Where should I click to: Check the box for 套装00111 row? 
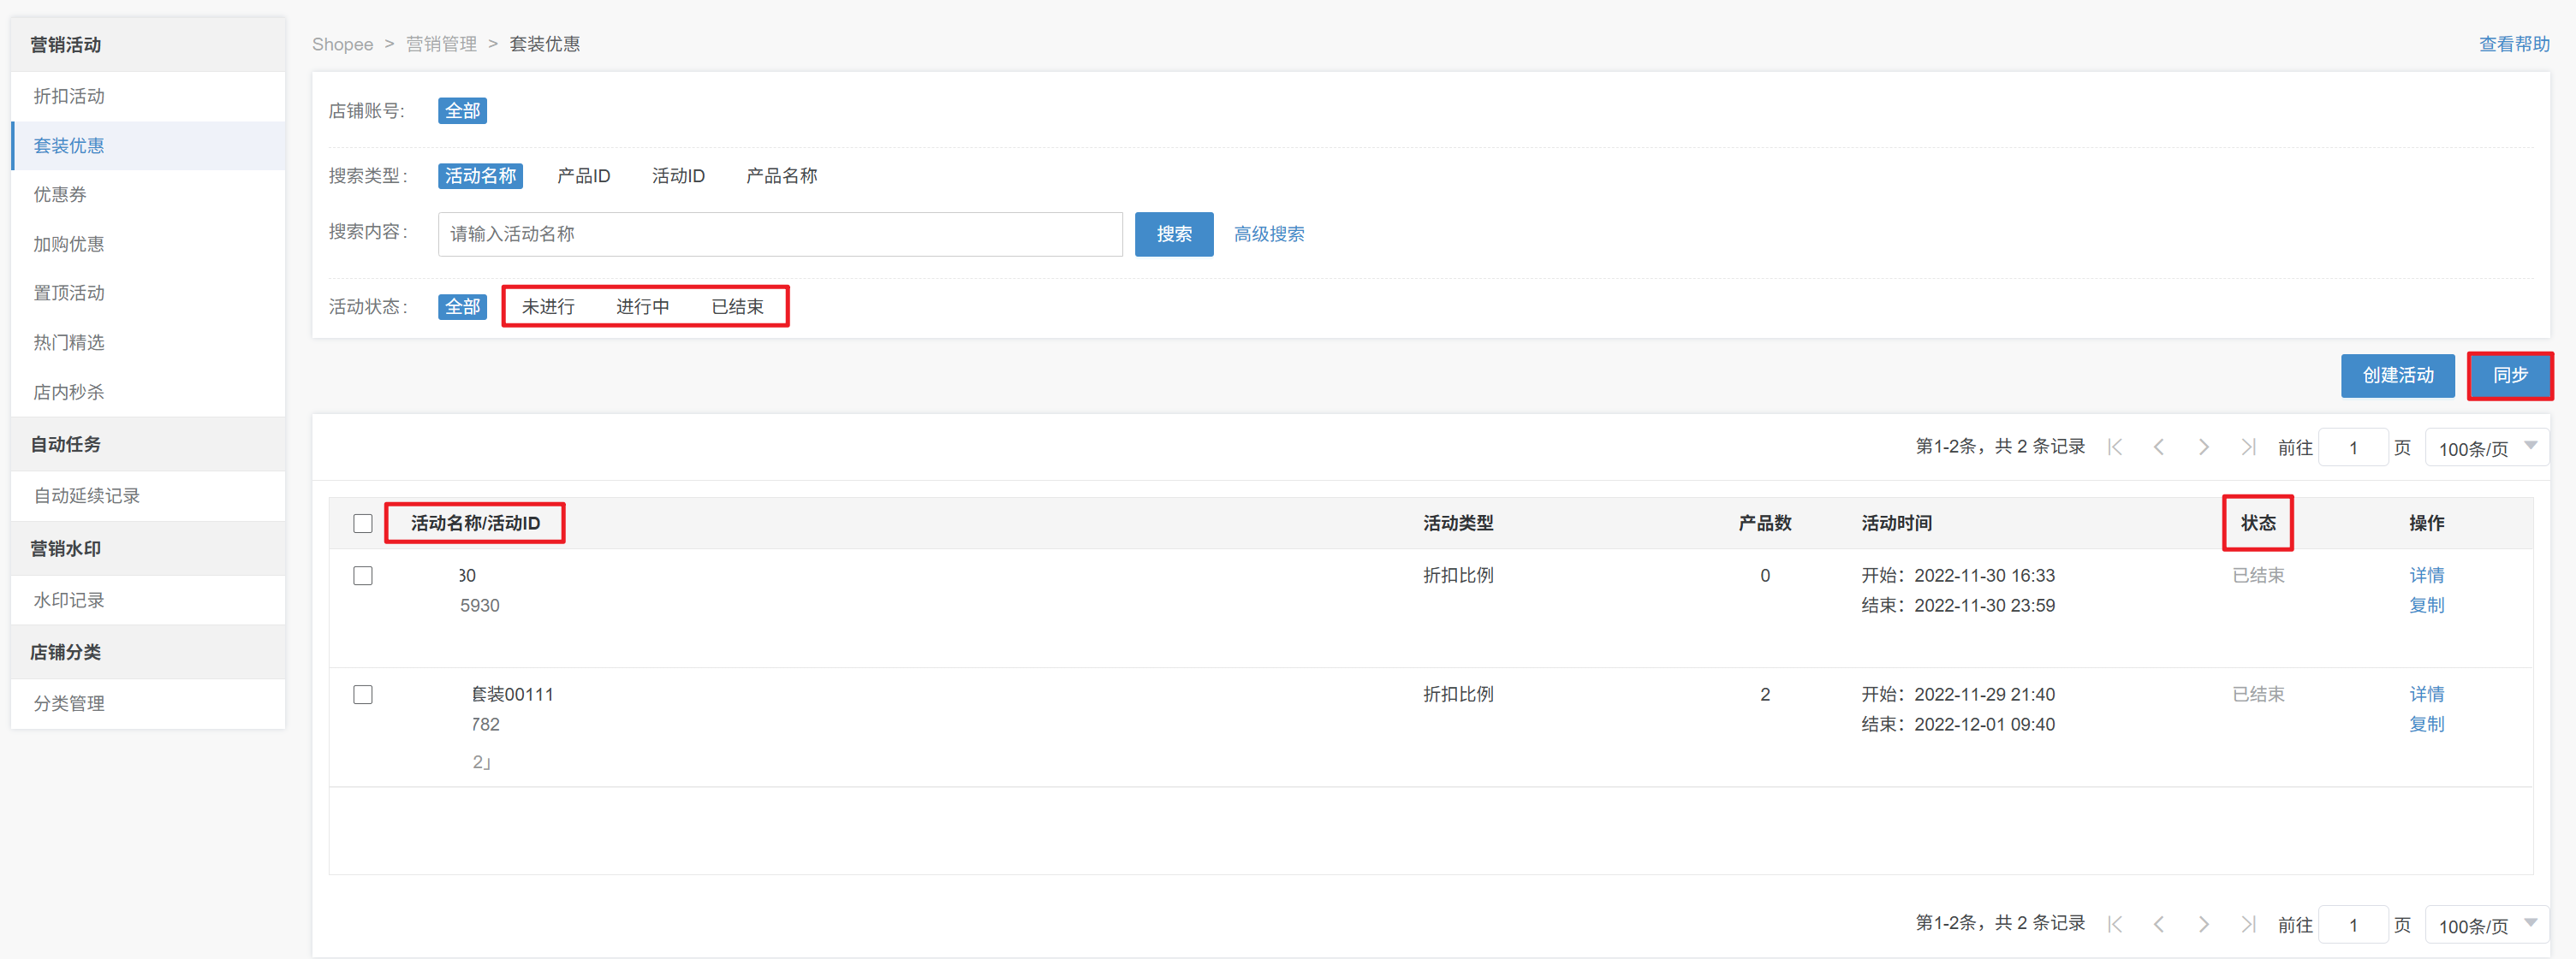[x=363, y=695]
